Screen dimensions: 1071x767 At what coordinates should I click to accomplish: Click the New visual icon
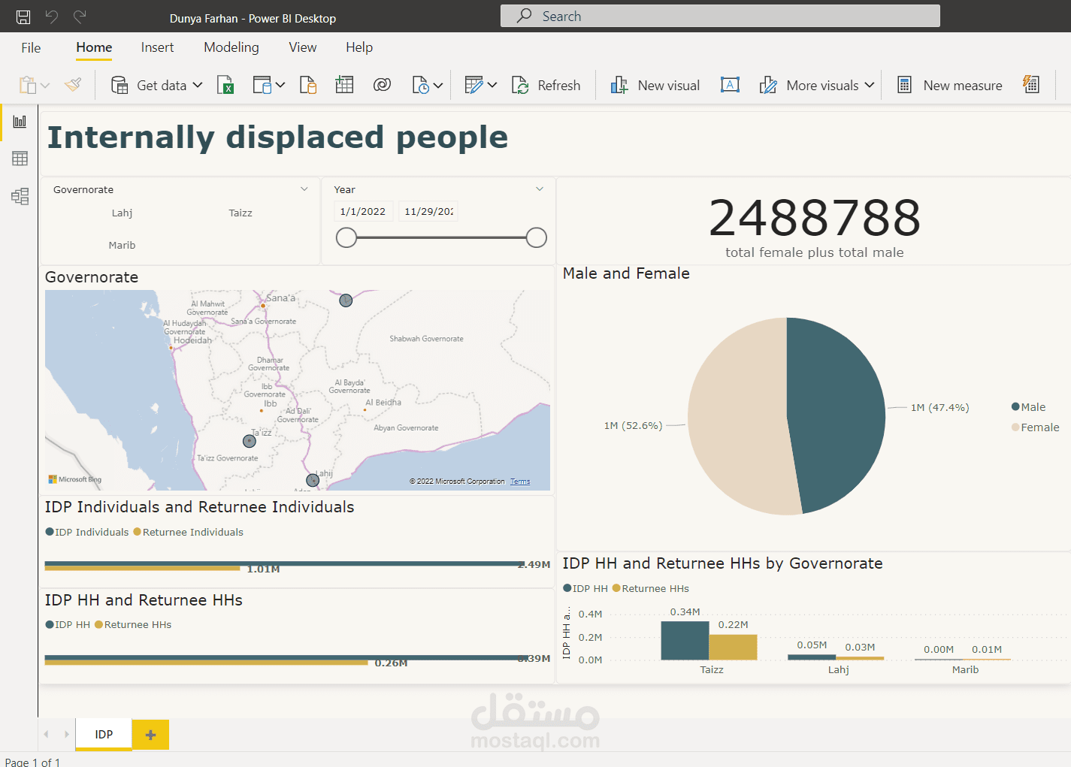pos(619,85)
